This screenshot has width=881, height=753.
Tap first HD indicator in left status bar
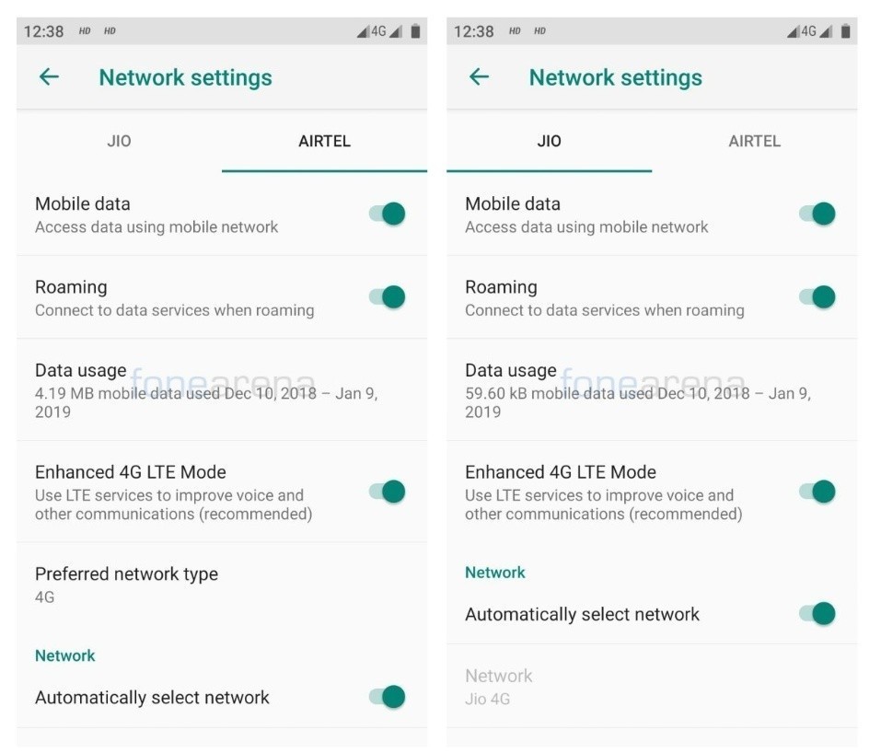click(x=85, y=31)
